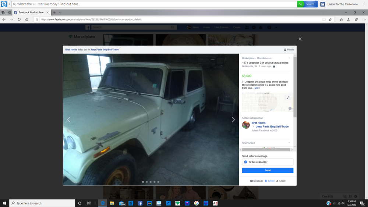Open Facebook app from the taskbar

(x=140, y=203)
